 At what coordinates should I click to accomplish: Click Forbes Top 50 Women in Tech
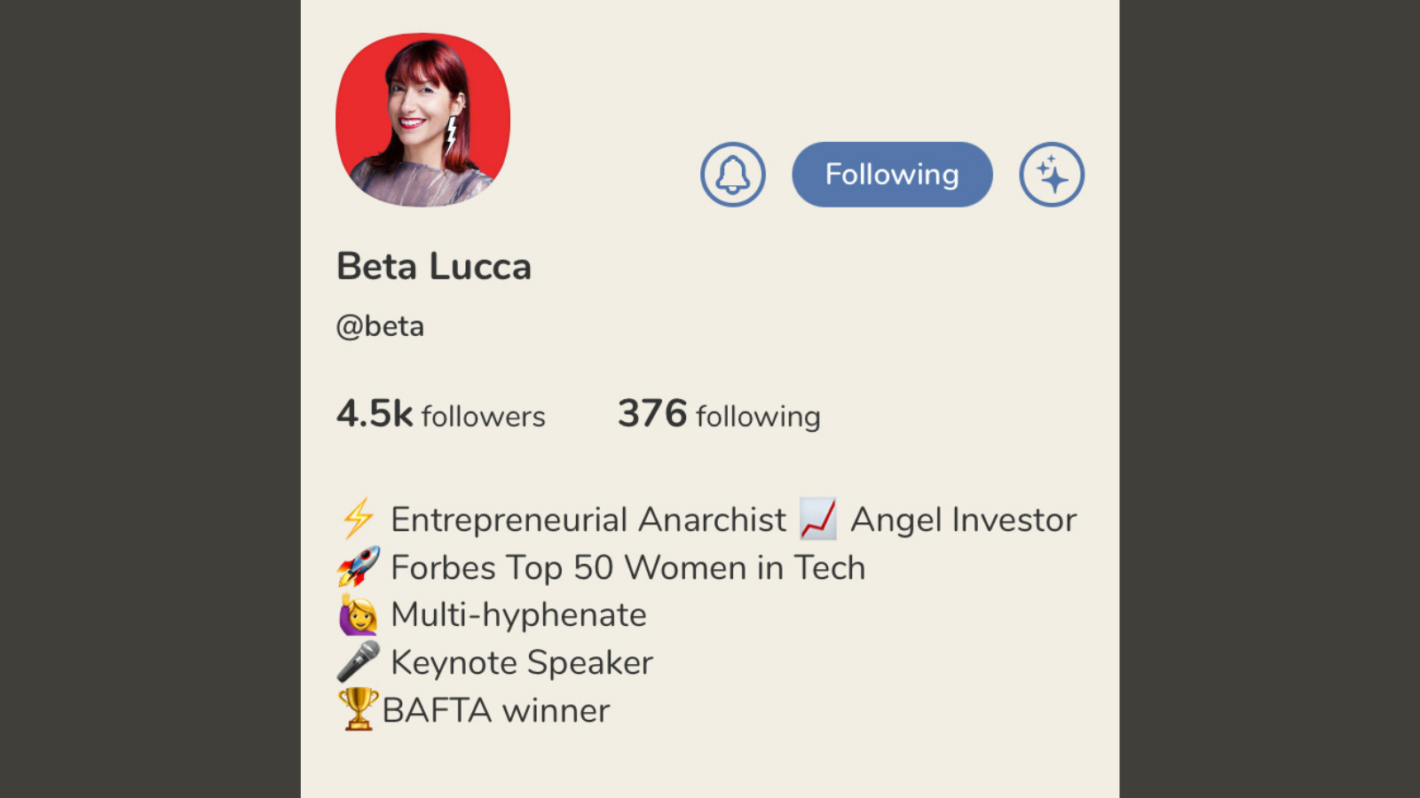point(627,567)
